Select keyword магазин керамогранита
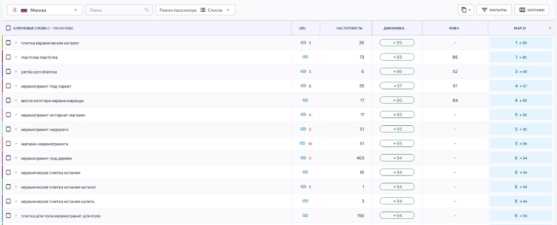 (45, 144)
